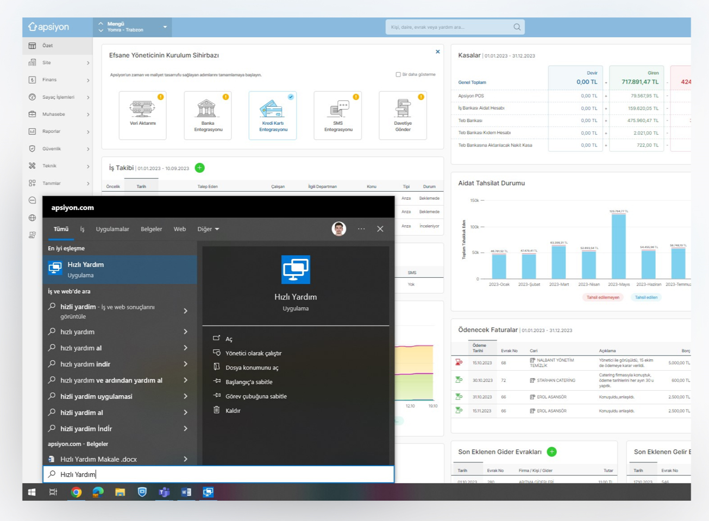Sort İş Takibi by Tarih column

(x=141, y=186)
